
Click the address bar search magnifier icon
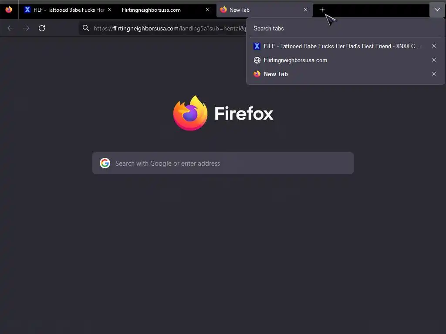pyautogui.click(x=86, y=28)
